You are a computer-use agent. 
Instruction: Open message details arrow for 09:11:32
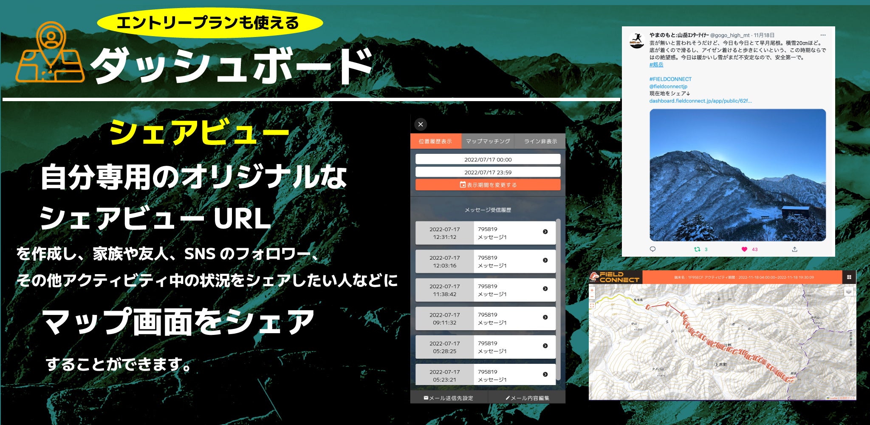coord(545,317)
